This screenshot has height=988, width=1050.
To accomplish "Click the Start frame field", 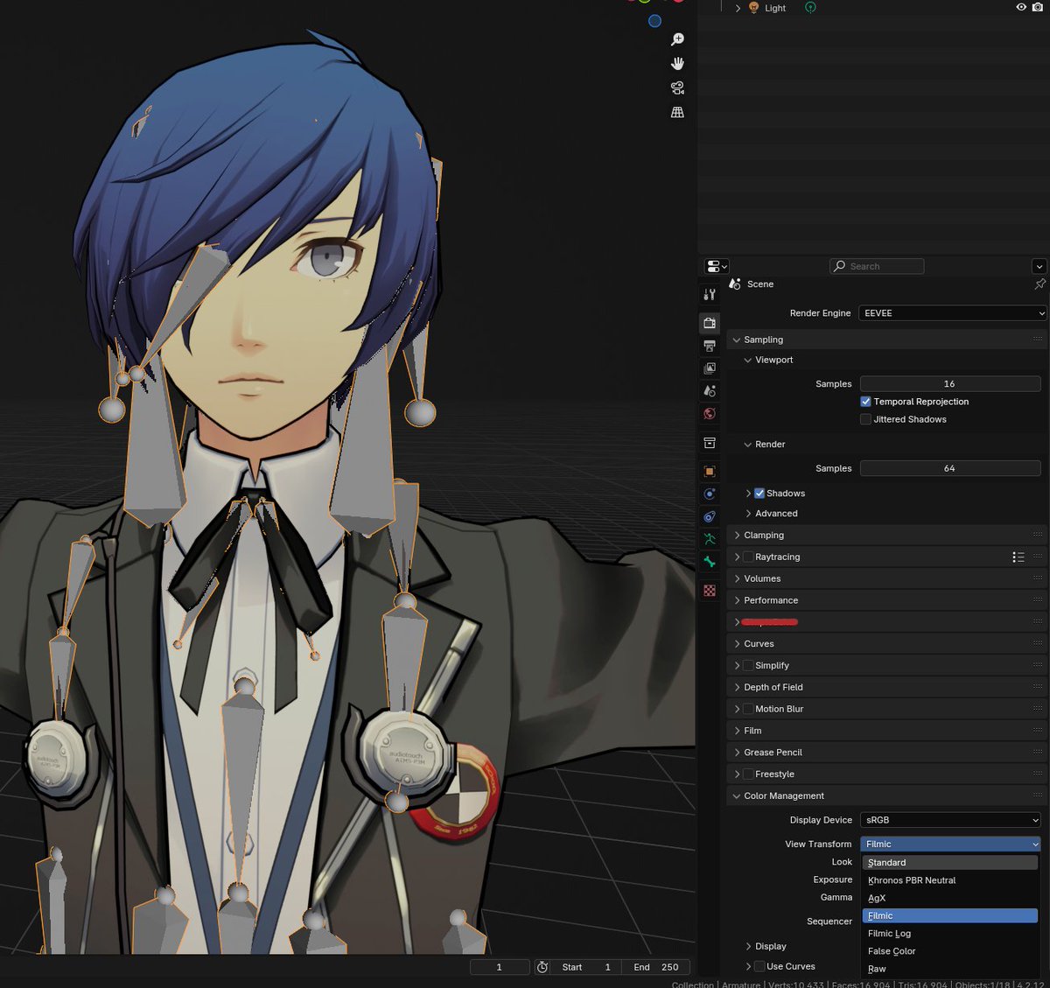I will tap(587, 967).
